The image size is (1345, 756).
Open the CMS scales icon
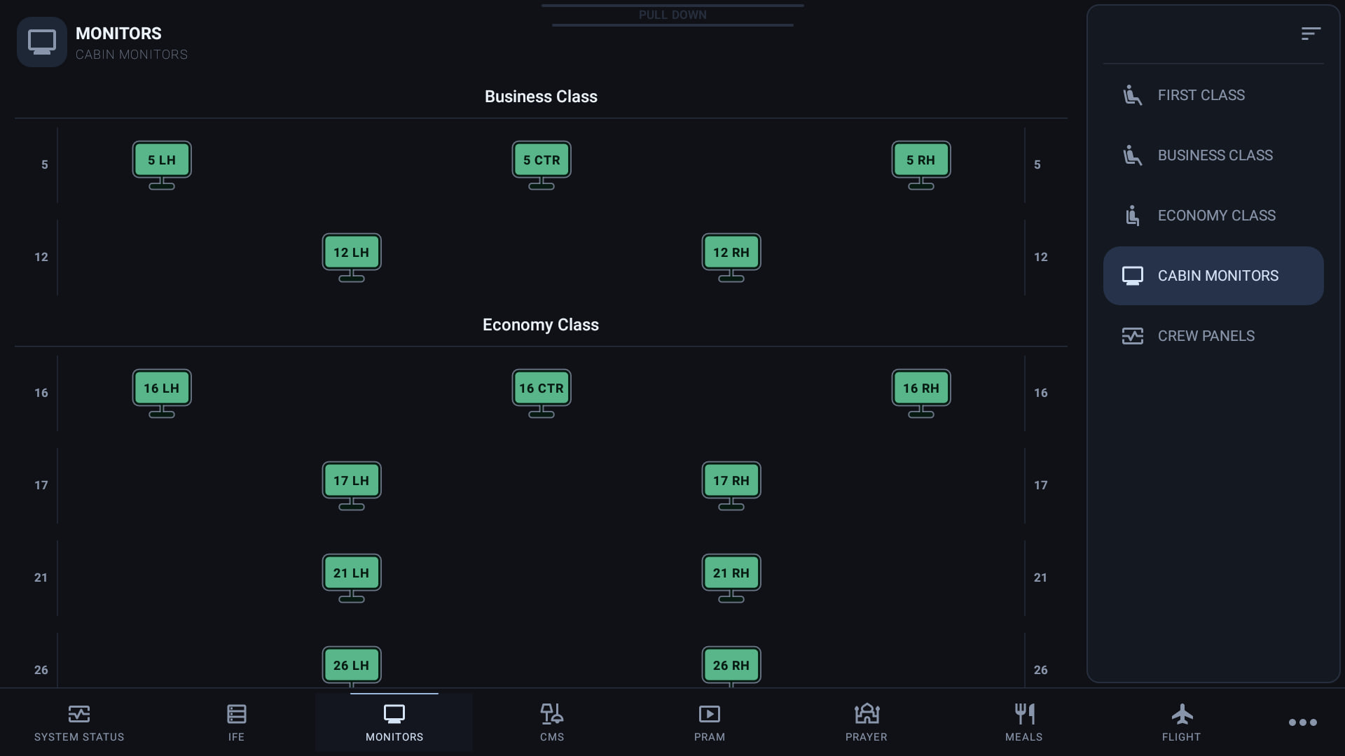click(x=552, y=714)
